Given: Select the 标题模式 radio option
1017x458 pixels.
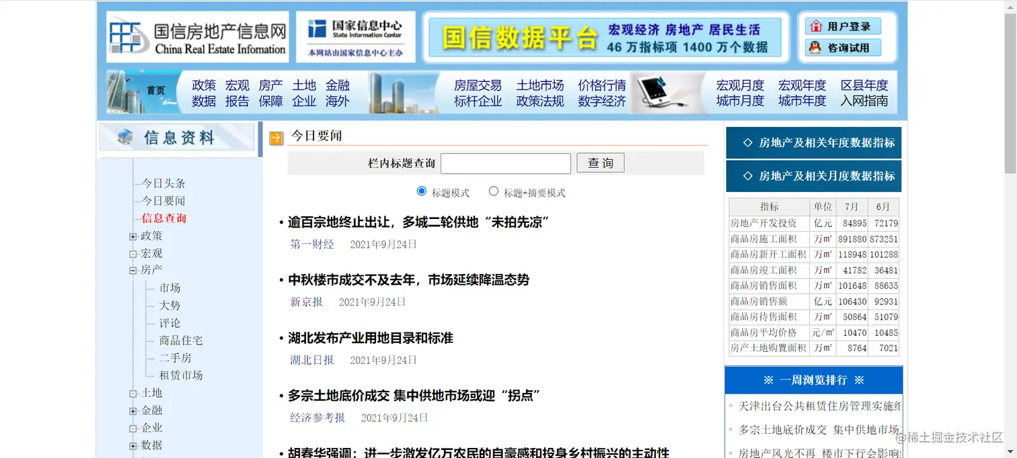Looking at the screenshot, I should pos(422,192).
